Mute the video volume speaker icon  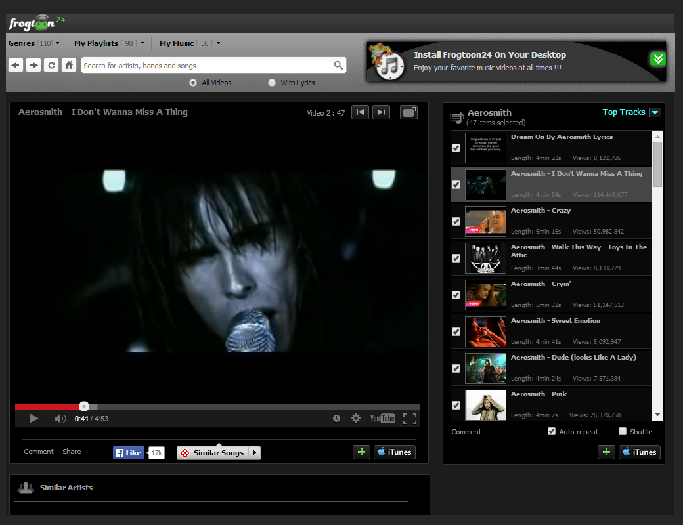pyautogui.click(x=60, y=419)
